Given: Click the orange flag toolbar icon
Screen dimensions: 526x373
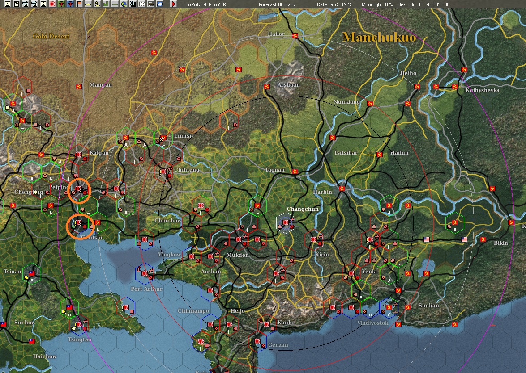Looking at the screenshot, I should [x=79, y=4].
